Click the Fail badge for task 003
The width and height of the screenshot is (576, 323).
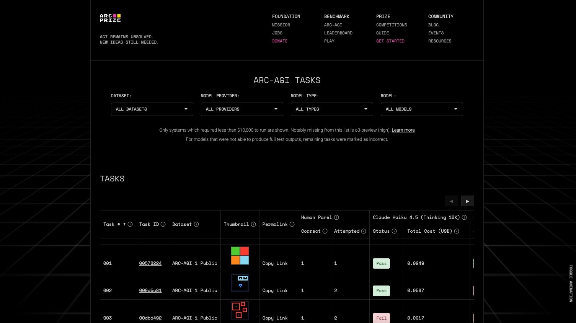point(381,318)
